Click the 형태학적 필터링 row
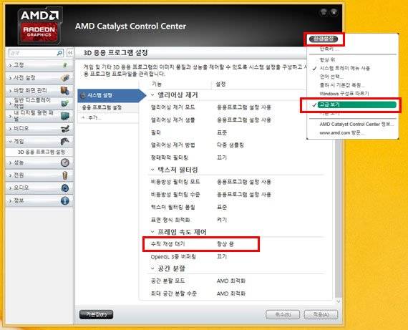This screenshot has height=330, width=408. click(x=235, y=157)
